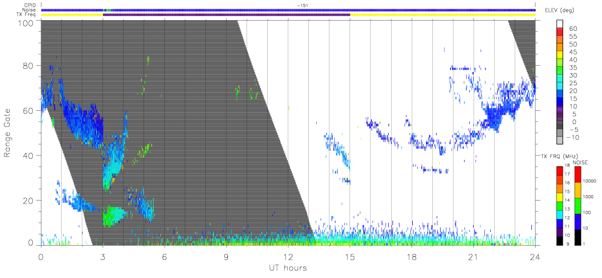The image size is (602, 278).
Task: Click the black bottom segment of TX FRQ bar
Action: click(560, 240)
